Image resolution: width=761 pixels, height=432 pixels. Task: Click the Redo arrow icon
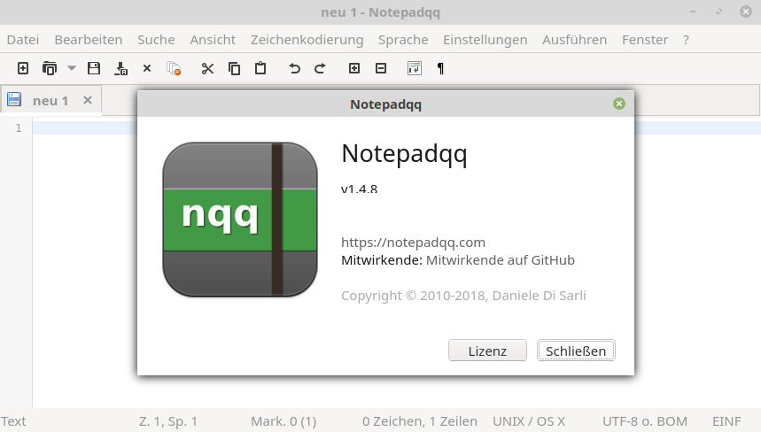pyautogui.click(x=321, y=68)
